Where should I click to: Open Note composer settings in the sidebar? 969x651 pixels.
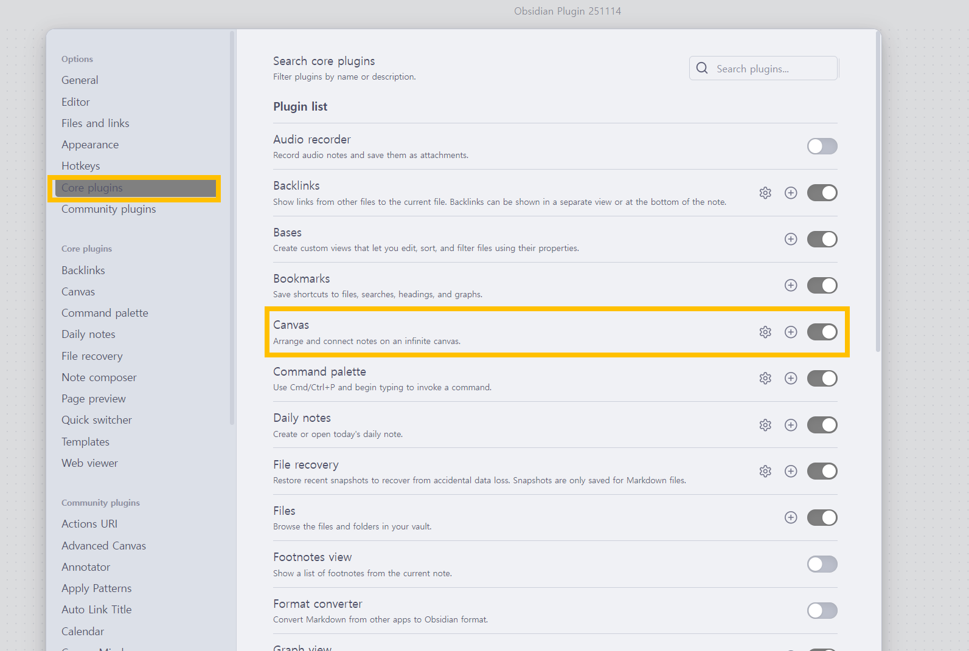pos(99,377)
